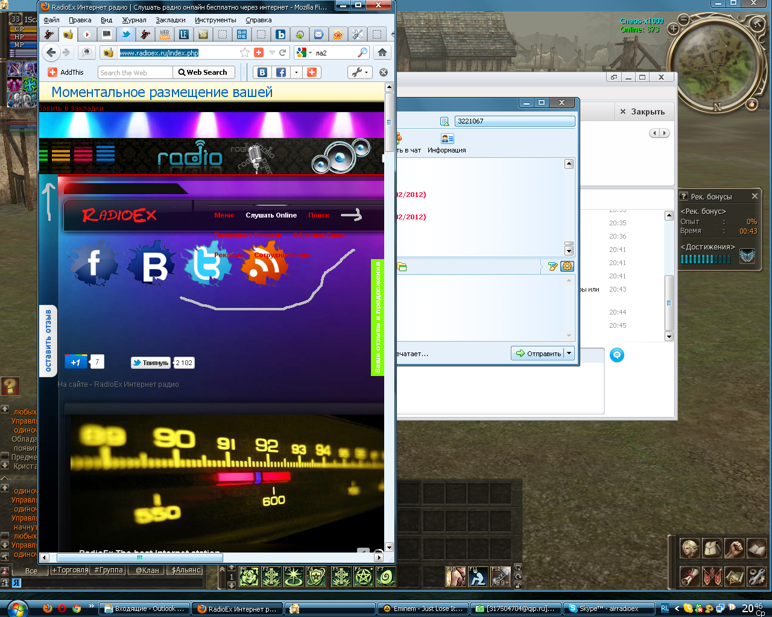
Task: Click the text formatting icon in QIP chat
Action: coord(552,266)
